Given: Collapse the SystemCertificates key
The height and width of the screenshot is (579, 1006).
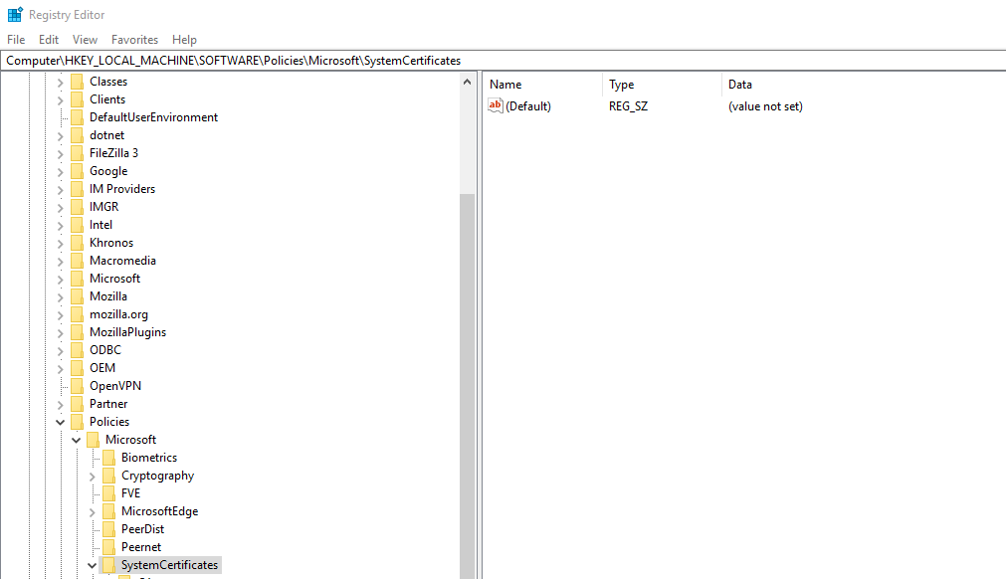Looking at the screenshot, I should tap(93, 565).
